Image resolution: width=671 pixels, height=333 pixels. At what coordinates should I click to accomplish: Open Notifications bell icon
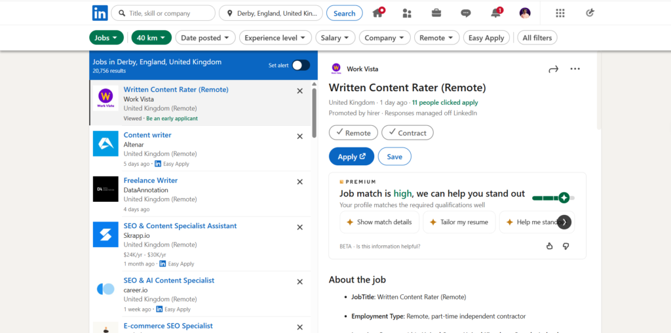tap(497, 12)
